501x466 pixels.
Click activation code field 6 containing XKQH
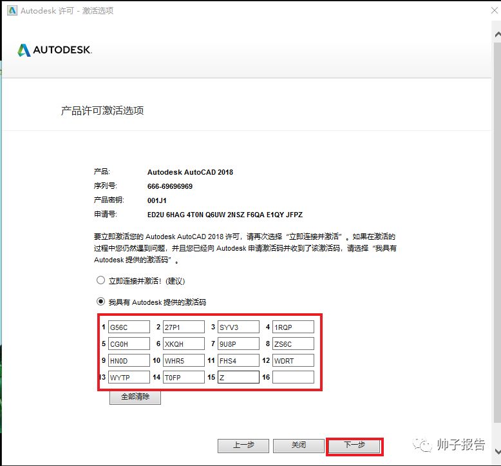click(x=184, y=344)
